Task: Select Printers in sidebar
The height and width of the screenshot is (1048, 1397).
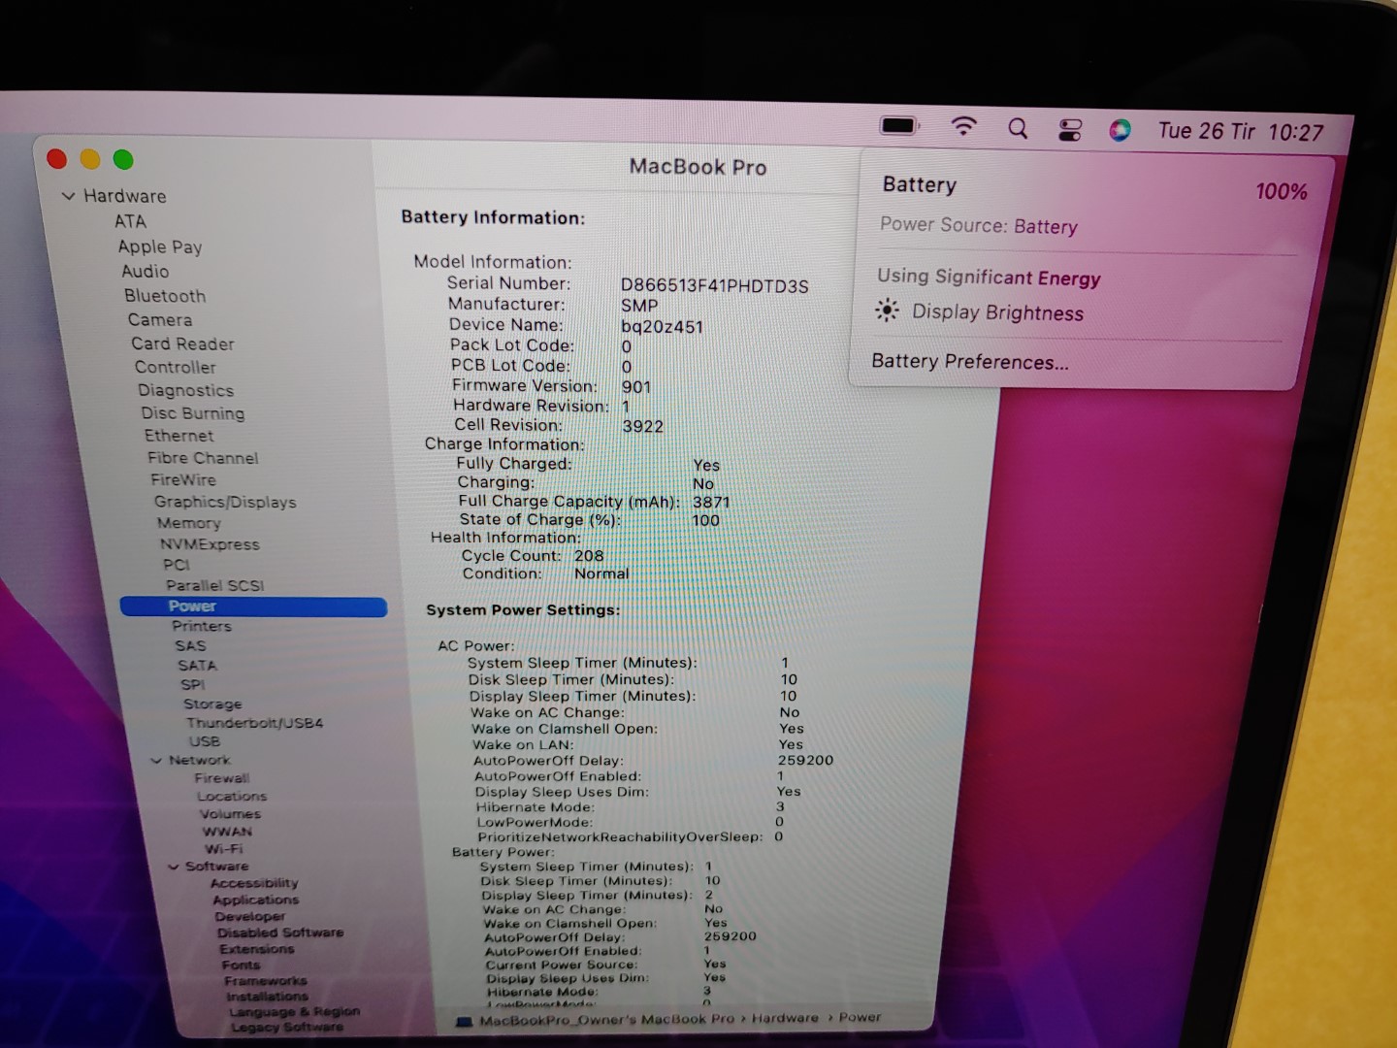Action: pos(202,626)
